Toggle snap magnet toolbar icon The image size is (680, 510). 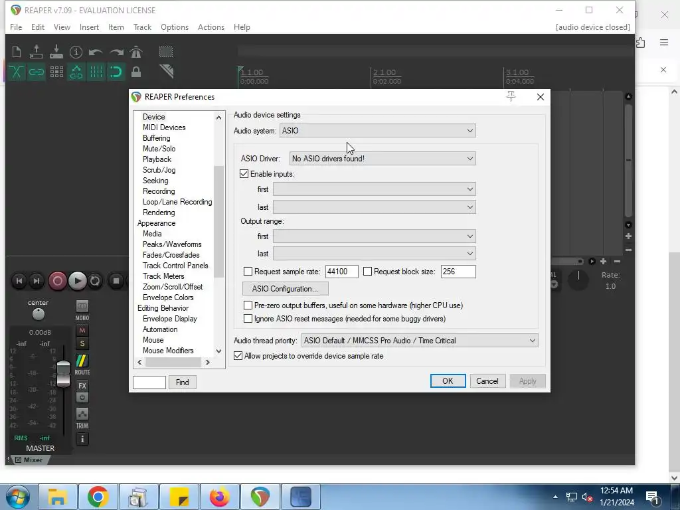pyautogui.click(x=116, y=72)
